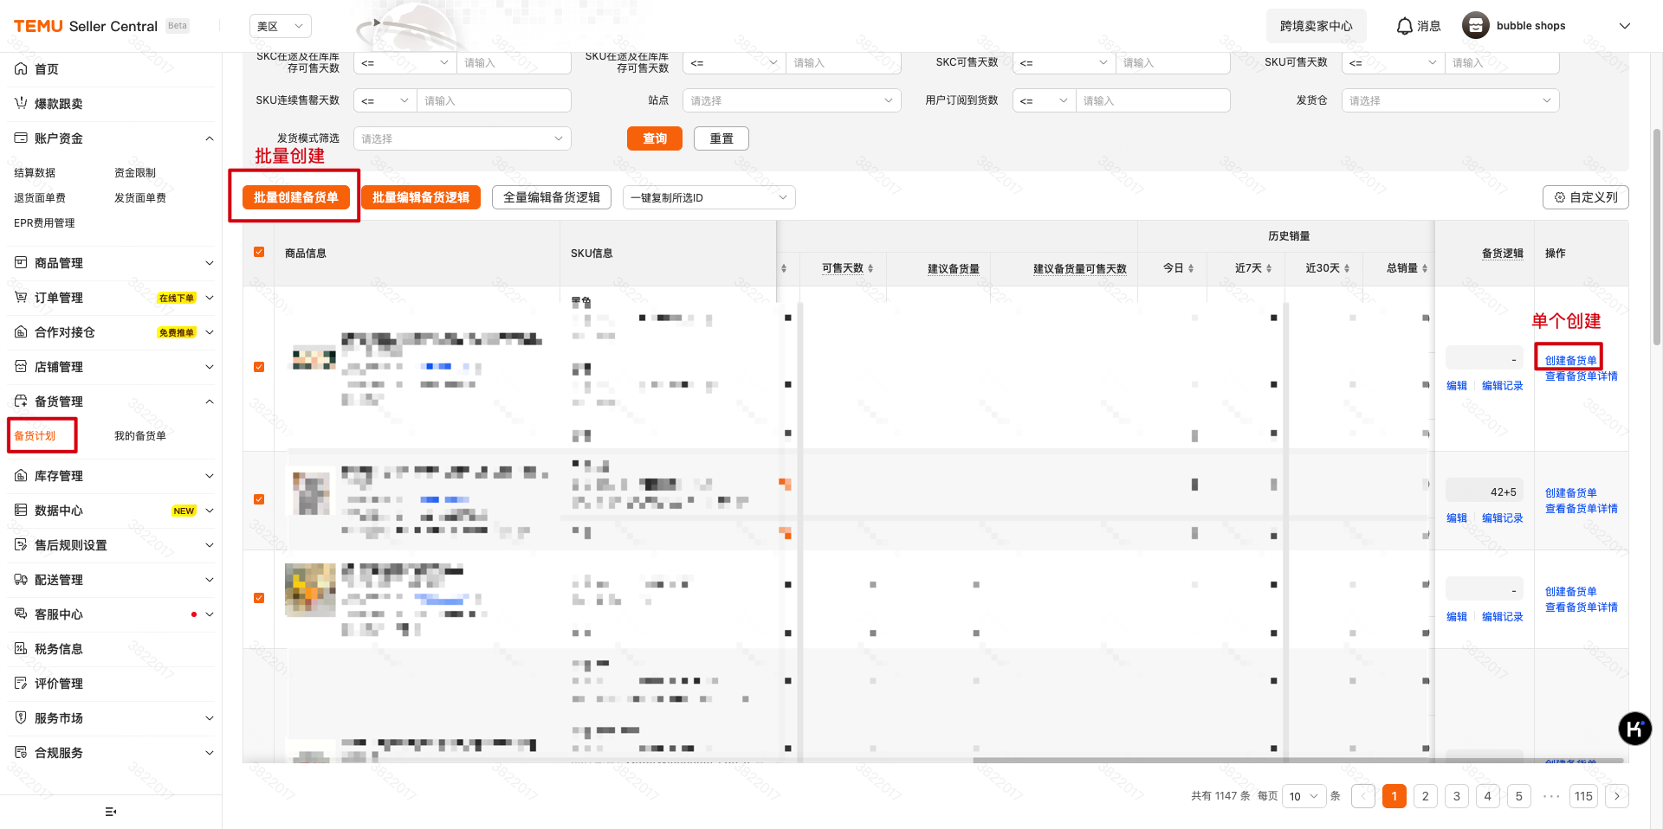Open 我的备货单 menu item
This screenshot has width=1663, height=829.
click(x=140, y=436)
